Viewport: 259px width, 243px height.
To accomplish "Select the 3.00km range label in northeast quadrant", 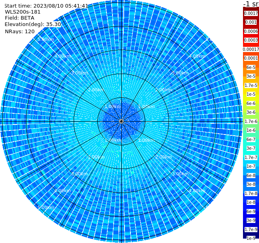I will coord(180,73).
